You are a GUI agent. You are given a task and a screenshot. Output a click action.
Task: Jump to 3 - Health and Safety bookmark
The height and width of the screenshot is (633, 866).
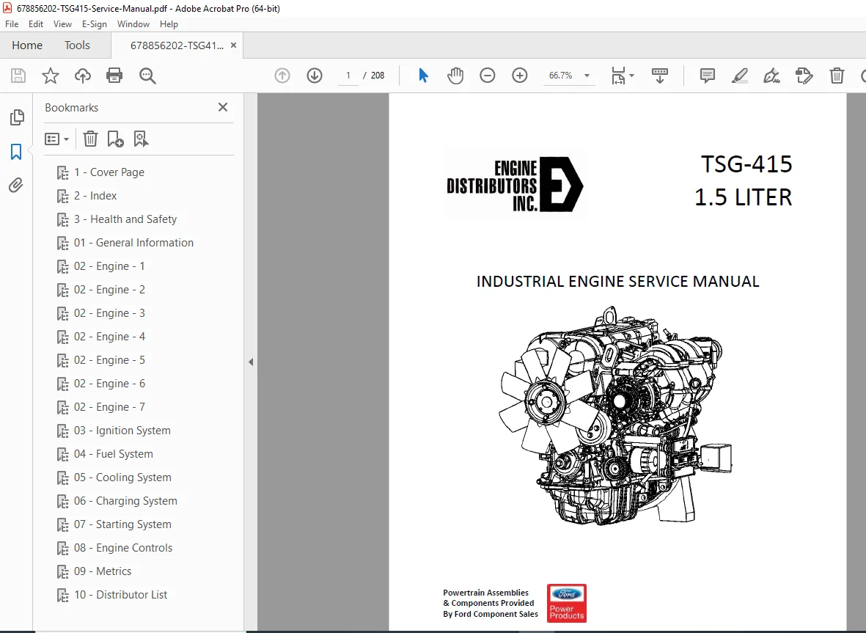click(125, 219)
